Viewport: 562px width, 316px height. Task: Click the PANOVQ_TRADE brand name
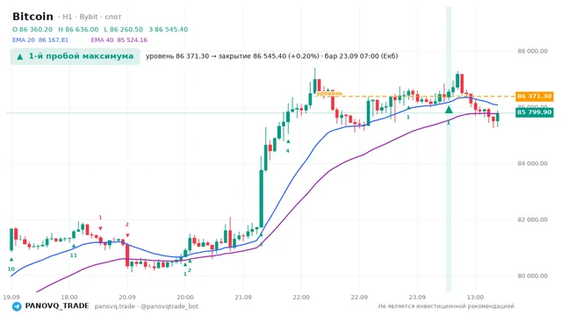pyautogui.click(x=57, y=306)
